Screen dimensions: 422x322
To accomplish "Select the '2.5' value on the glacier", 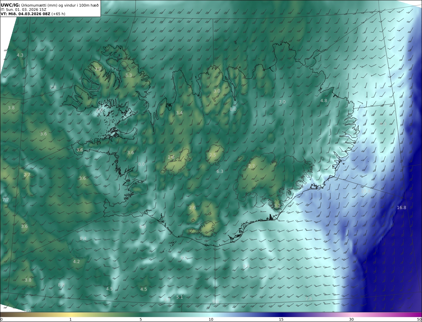I will pos(213,155).
